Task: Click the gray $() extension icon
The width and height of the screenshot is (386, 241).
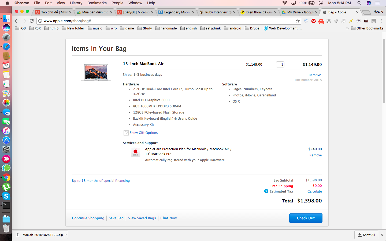Action: click(373, 21)
